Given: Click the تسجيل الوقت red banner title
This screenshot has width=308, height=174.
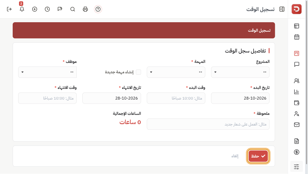Looking at the screenshot, I should (259, 30).
